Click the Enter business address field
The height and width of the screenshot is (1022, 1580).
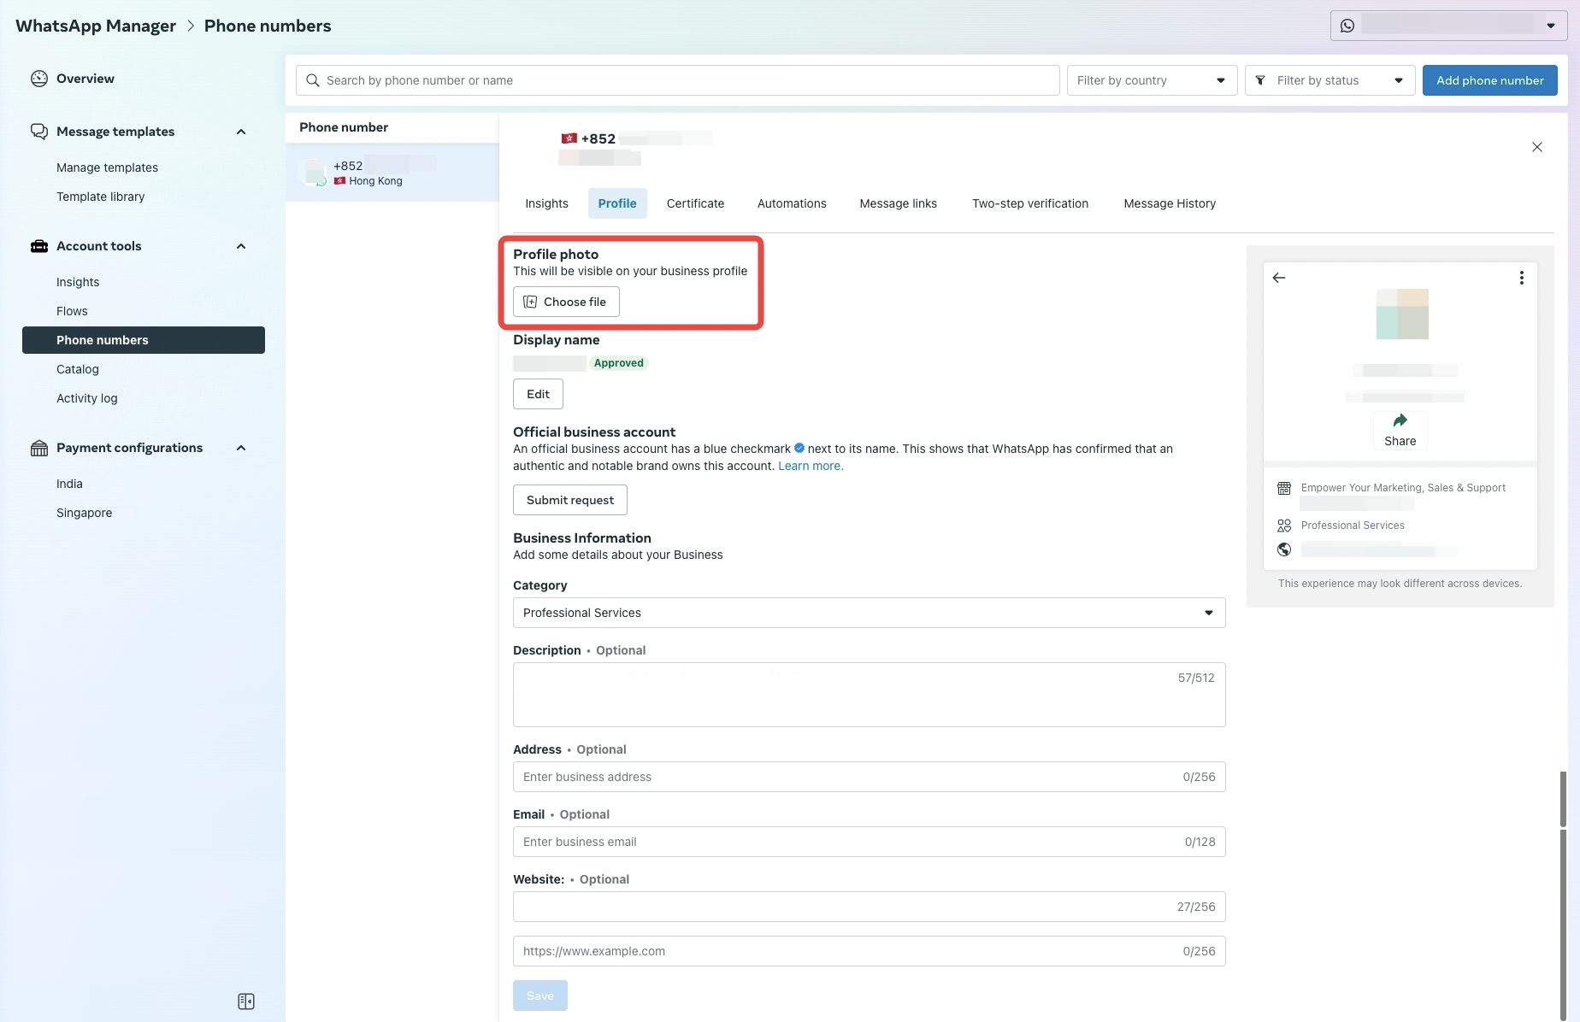tap(869, 777)
